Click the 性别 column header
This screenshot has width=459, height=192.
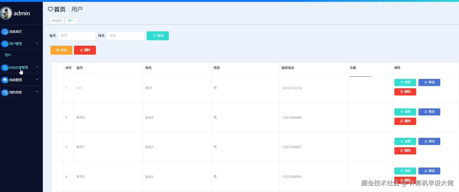217,68
